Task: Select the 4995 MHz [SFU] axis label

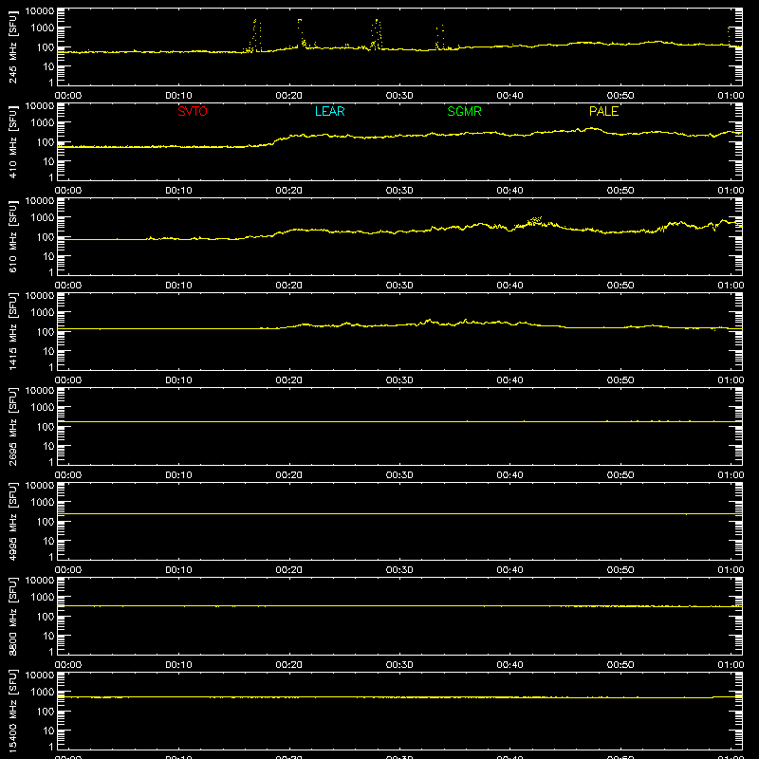Action: tap(12, 521)
